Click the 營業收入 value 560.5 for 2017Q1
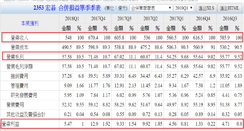 [x=171, y=38]
